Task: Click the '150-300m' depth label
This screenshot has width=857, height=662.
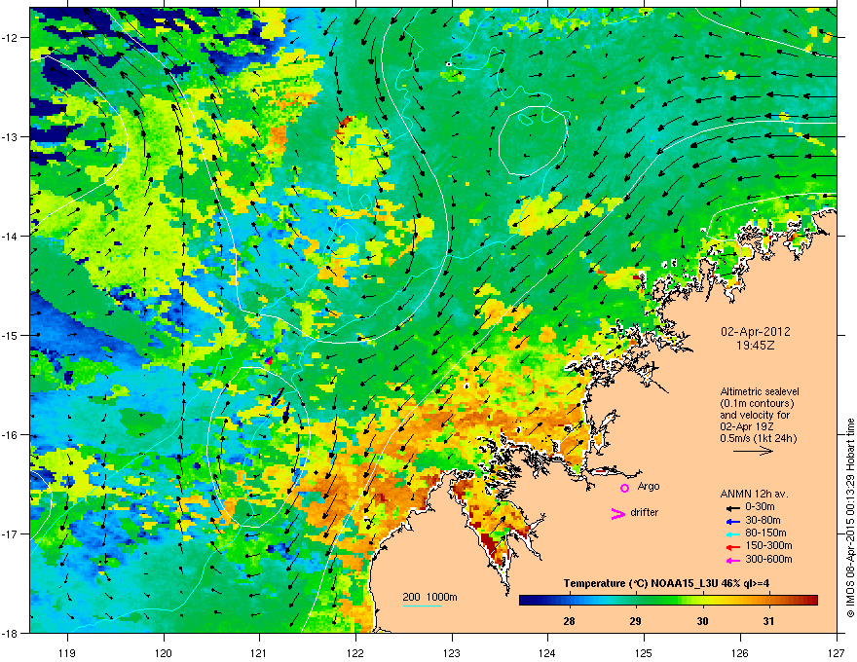Action: coord(768,545)
